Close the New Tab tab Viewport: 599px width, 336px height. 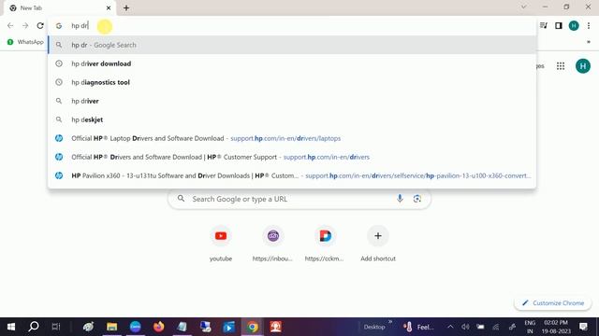[109, 7]
